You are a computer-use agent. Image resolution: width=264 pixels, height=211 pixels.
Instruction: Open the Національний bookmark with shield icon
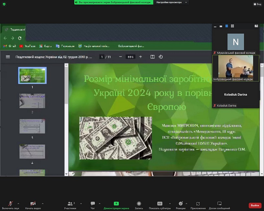pyautogui.click(x=94, y=46)
